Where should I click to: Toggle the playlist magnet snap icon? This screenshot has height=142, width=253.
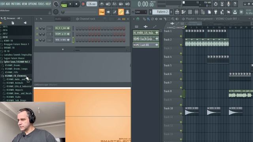click(138, 19)
